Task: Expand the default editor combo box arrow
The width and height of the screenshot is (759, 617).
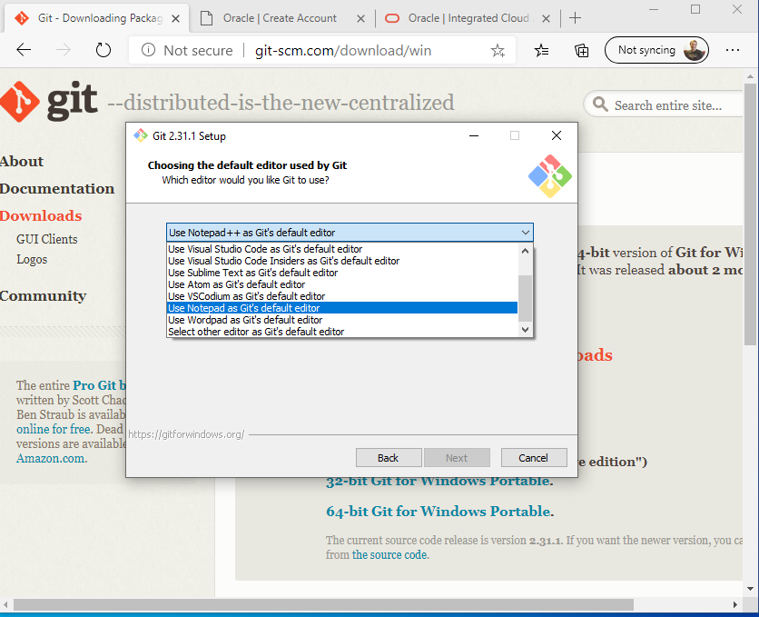Action: point(525,233)
